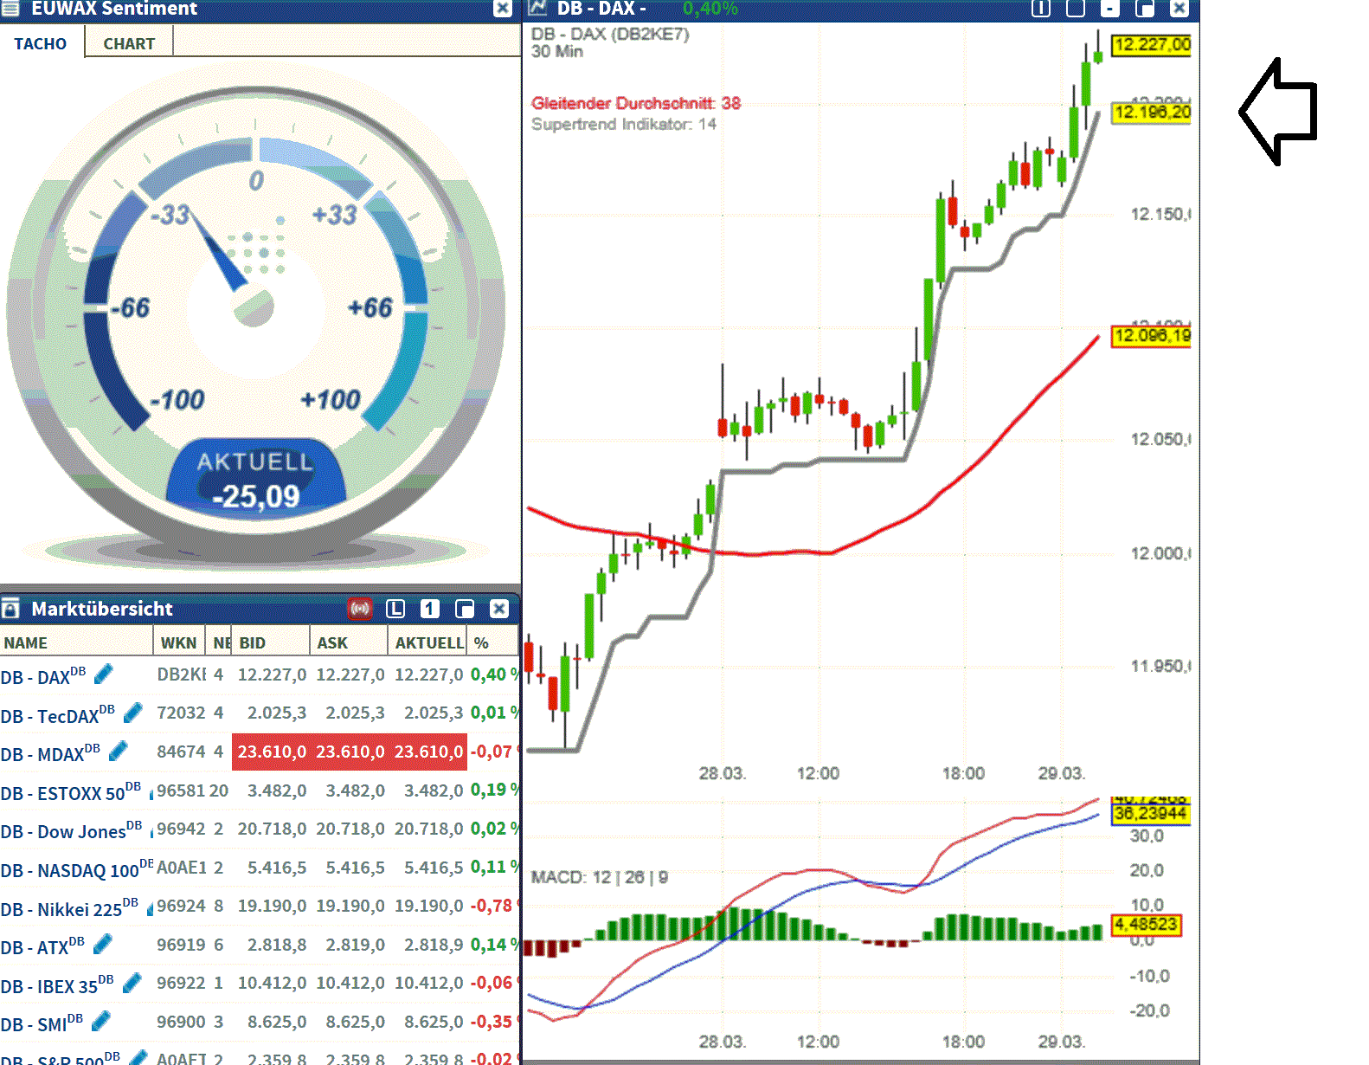1369x1065 pixels.
Task: Restore the DB - DAX chart window size
Action: click(1145, 9)
